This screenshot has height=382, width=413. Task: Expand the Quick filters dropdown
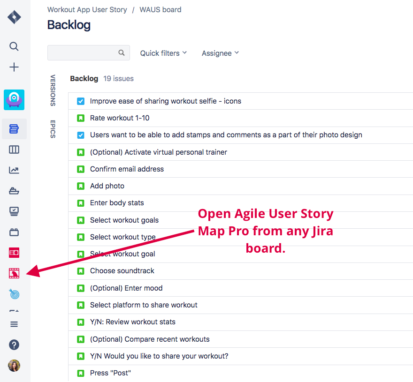(163, 53)
